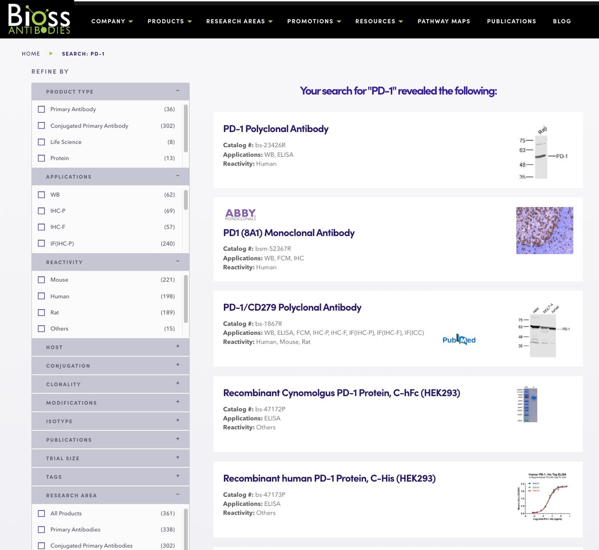Image resolution: width=599 pixels, height=550 pixels.
Task: Open the Blog page
Action: [x=562, y=21]
